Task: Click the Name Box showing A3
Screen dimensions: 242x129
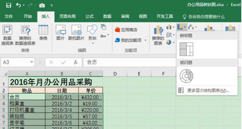Action: pos(16,62)
